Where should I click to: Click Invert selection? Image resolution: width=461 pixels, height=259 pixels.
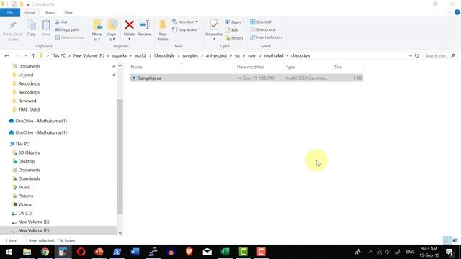pos(266,37)
